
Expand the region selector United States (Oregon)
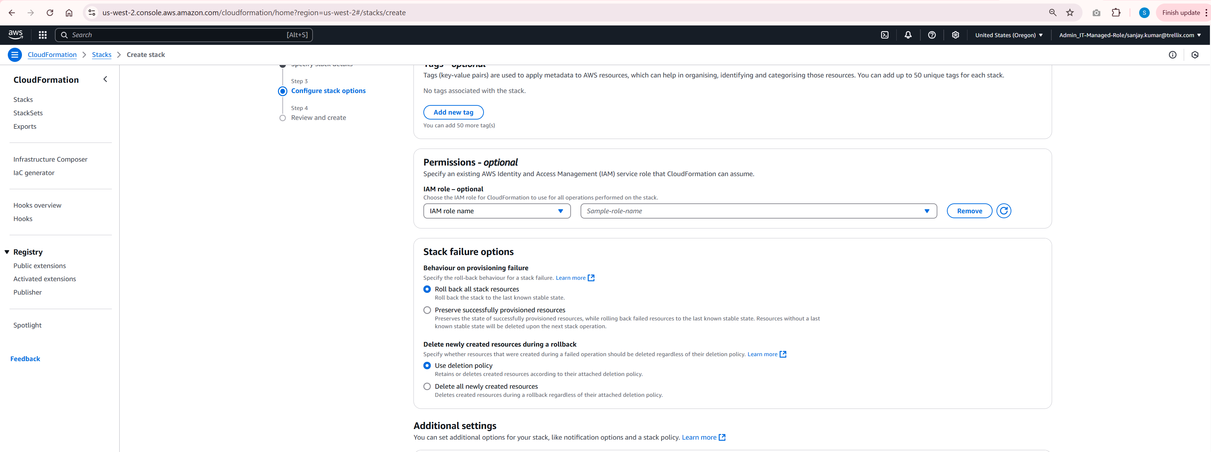pos(1009,35)
